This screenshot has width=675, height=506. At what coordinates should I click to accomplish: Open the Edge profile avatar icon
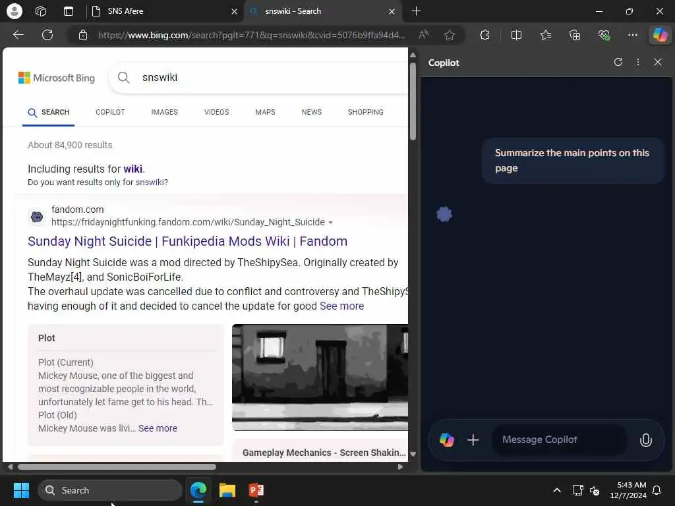15,11
